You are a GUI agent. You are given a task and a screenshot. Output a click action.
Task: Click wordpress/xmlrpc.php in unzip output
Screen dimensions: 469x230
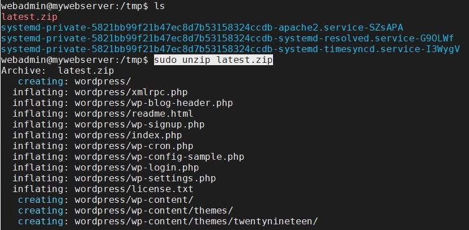point(131,92)
